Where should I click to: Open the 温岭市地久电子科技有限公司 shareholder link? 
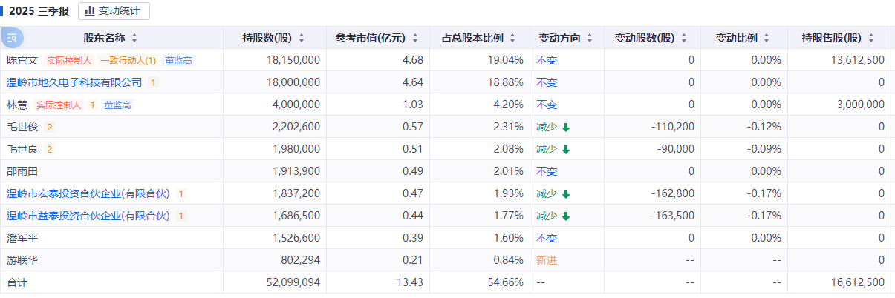pyautogui.click(x=74, y=82)
